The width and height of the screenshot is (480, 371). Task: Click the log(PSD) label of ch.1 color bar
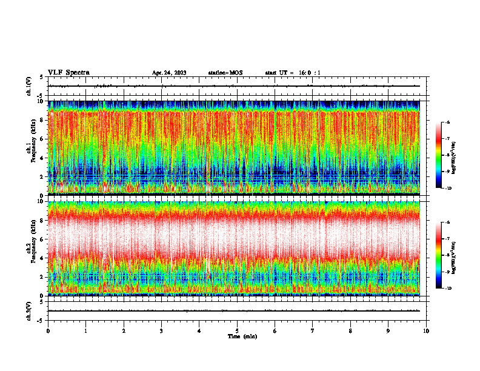(x=454, y=158)
